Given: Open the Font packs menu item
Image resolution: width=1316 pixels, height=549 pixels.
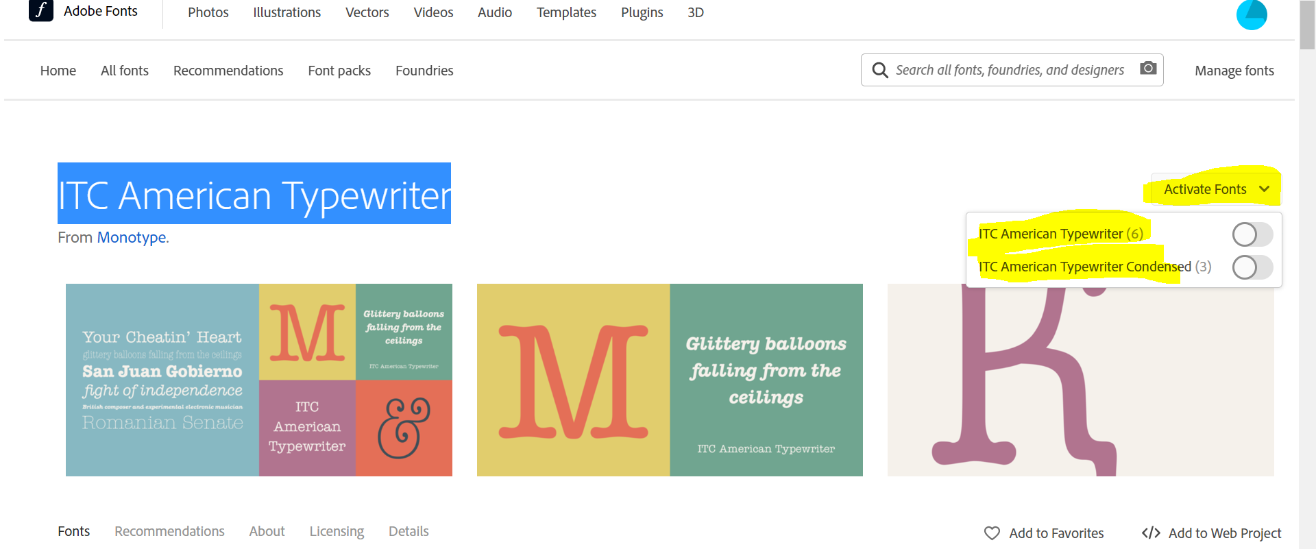Looking at the screenshot, I should (x=339, y=71).
